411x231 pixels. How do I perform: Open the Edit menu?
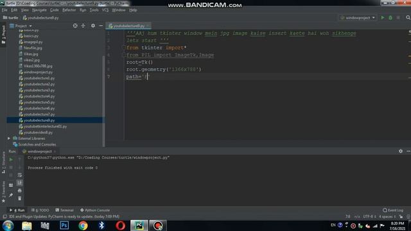click(x=14, y=10)
